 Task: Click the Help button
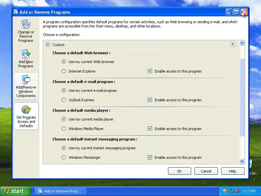[233, 171]
